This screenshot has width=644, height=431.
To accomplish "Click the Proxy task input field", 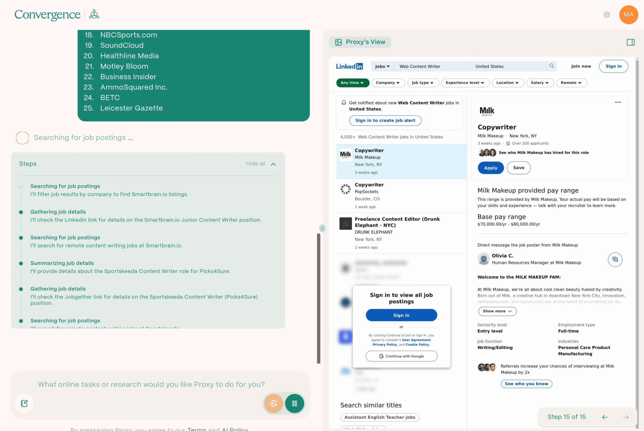I will point(151,384).
